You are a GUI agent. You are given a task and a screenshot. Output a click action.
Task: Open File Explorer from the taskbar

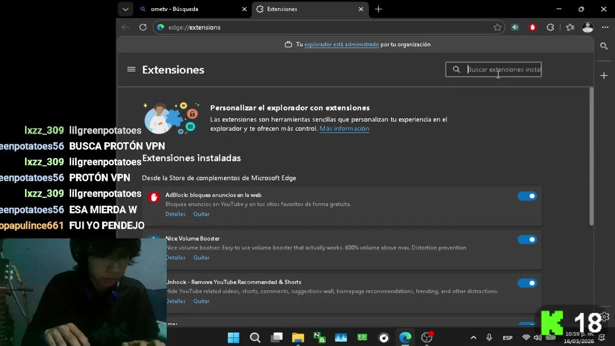click(298, 338)
